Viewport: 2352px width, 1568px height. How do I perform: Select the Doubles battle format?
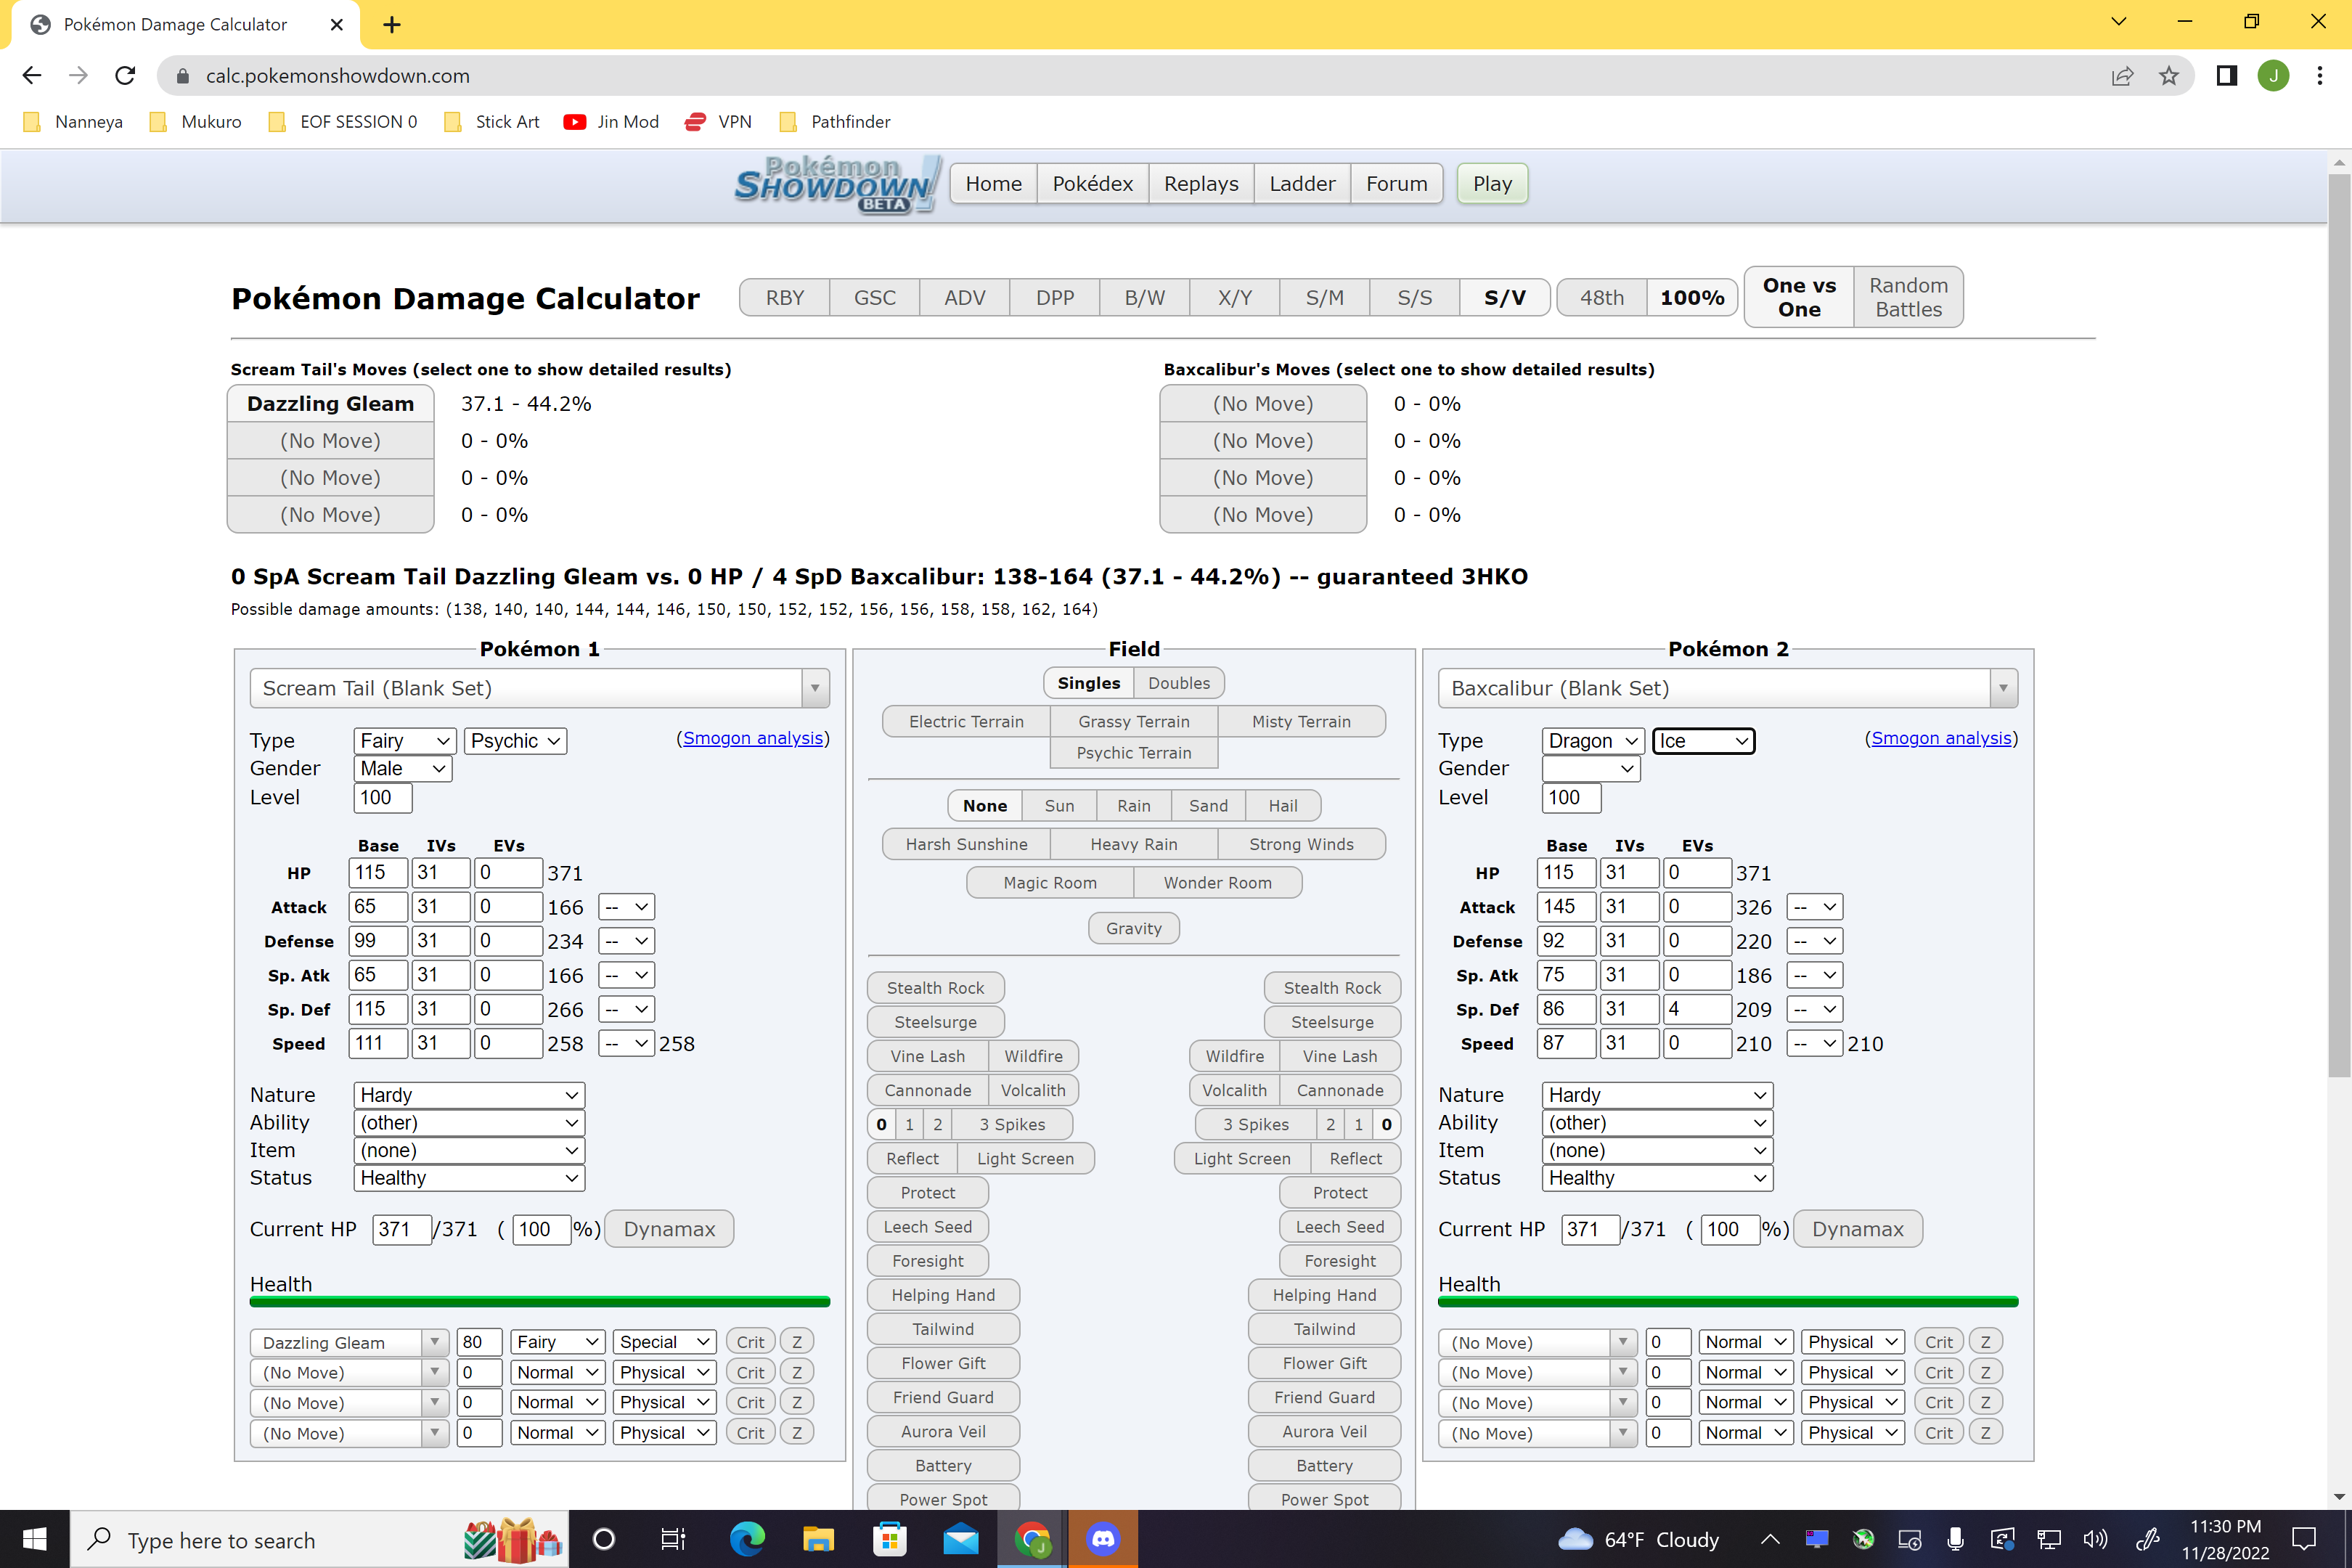[1178, 683]
